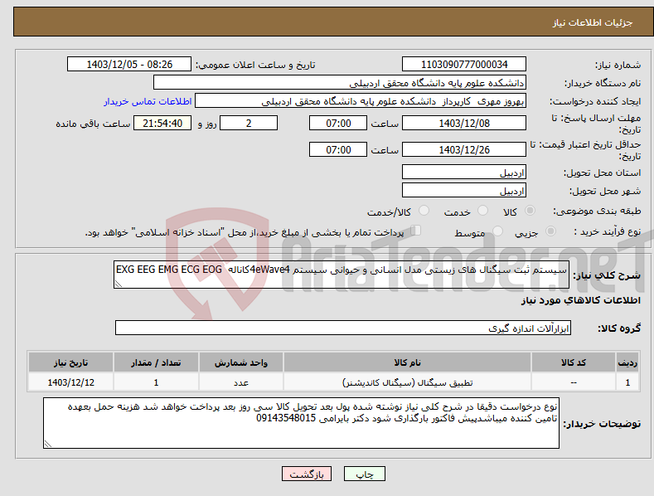Image resolution: width=654 pixels, height=496 pixels.
Task: Click the general need description textarea
Action: coord(342,275)
